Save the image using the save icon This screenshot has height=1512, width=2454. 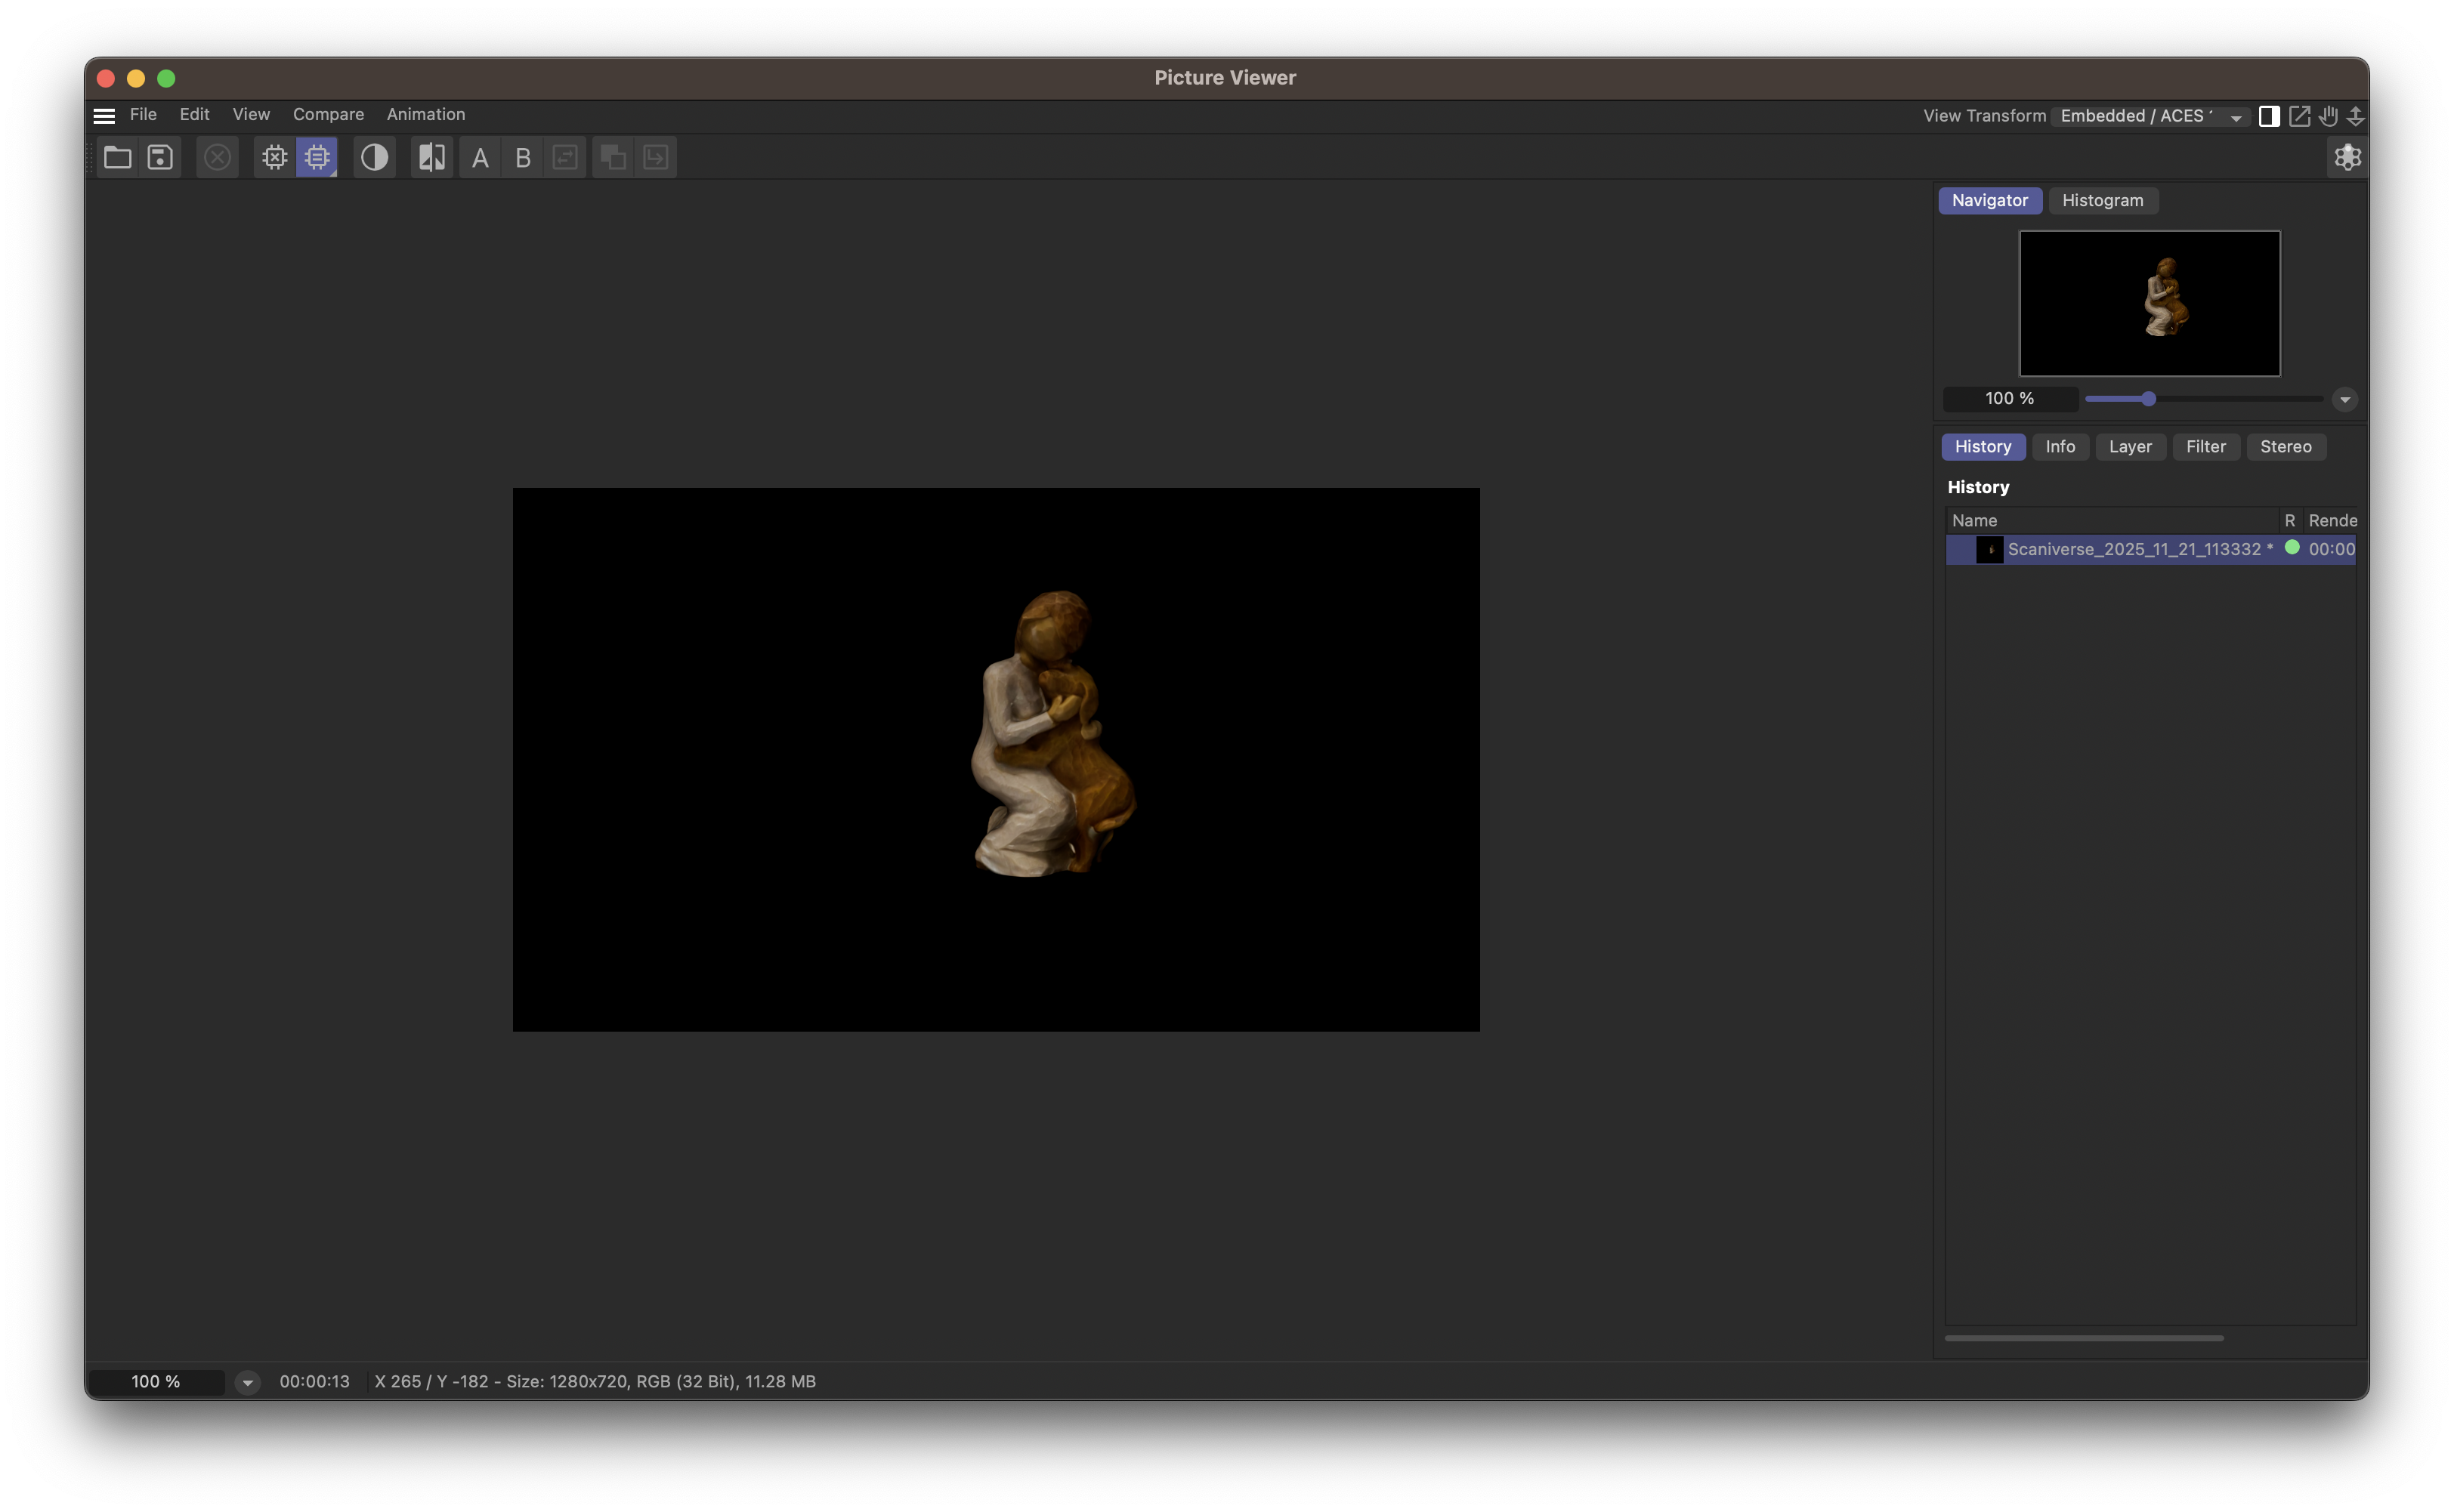159,157
